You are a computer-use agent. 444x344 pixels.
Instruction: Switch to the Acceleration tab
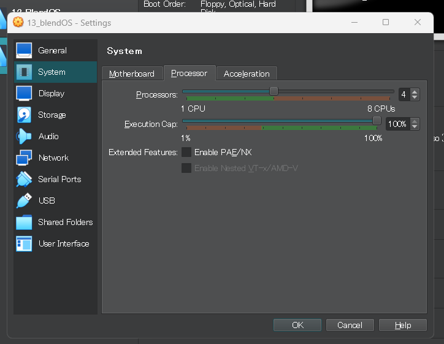pos(247,74)
